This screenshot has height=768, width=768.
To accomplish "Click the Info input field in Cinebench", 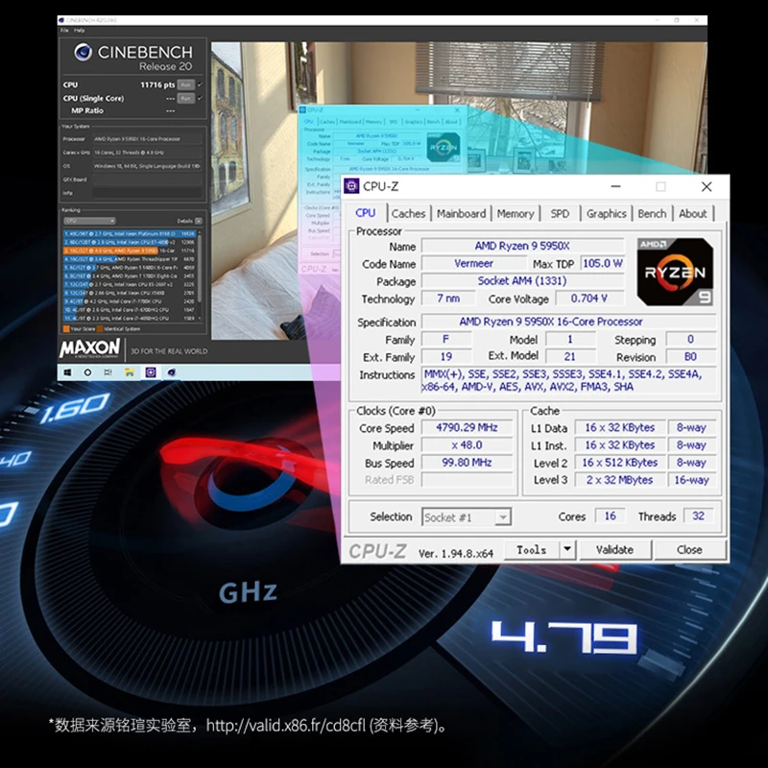I will 148,193.
